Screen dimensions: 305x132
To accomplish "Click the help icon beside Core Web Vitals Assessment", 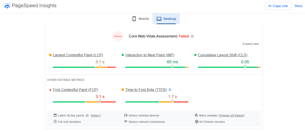I will [x=192, y=36].
